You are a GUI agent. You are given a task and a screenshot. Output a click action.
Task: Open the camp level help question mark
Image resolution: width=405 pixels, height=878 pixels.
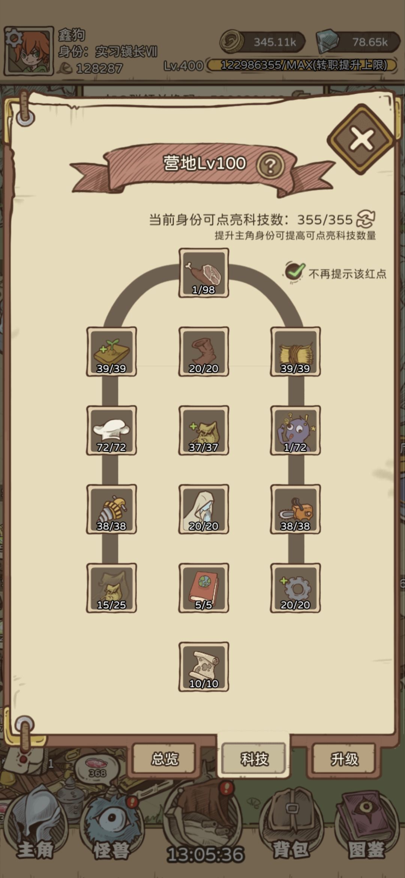pyautogui.click(x=270, y=165)
